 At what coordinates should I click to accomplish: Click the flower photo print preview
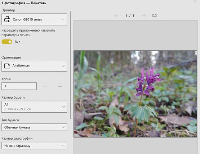pyautogui.click(x=135, y=94)
